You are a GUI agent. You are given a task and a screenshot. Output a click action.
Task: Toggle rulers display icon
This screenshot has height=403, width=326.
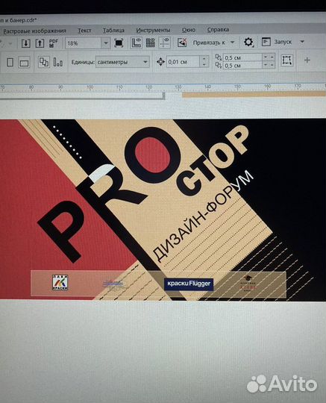(x=137, y=43)
